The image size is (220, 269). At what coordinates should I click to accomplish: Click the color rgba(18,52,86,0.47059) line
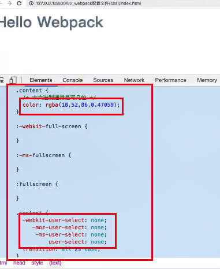(71, 105)
